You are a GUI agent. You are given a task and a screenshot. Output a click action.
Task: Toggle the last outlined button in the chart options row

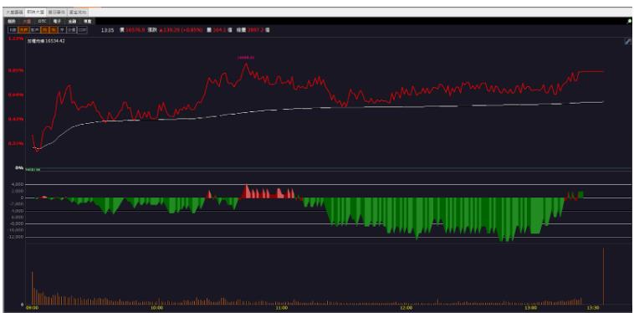click(x=83, y=30)
